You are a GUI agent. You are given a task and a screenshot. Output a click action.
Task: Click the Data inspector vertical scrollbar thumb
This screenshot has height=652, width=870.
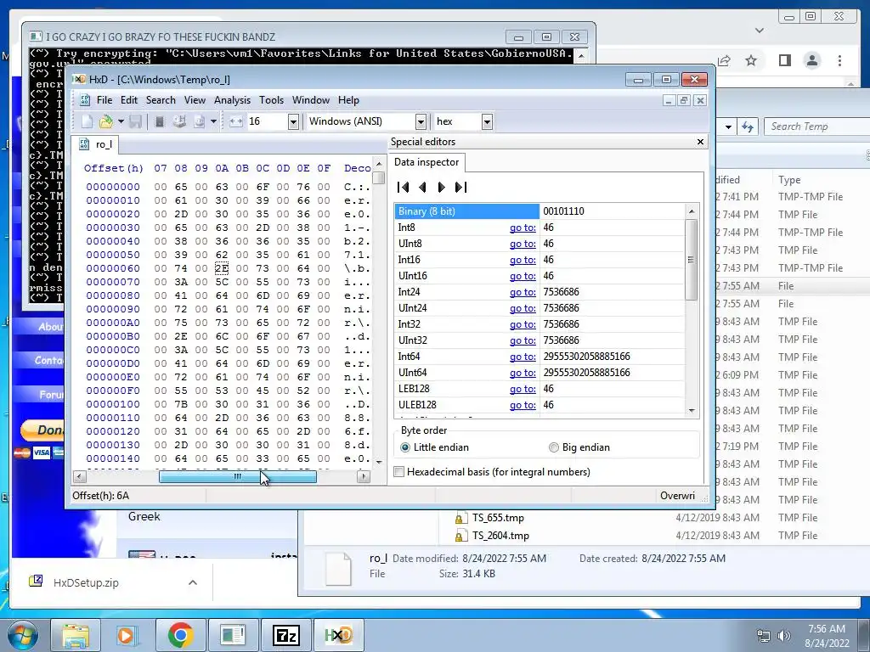[692, 260]
